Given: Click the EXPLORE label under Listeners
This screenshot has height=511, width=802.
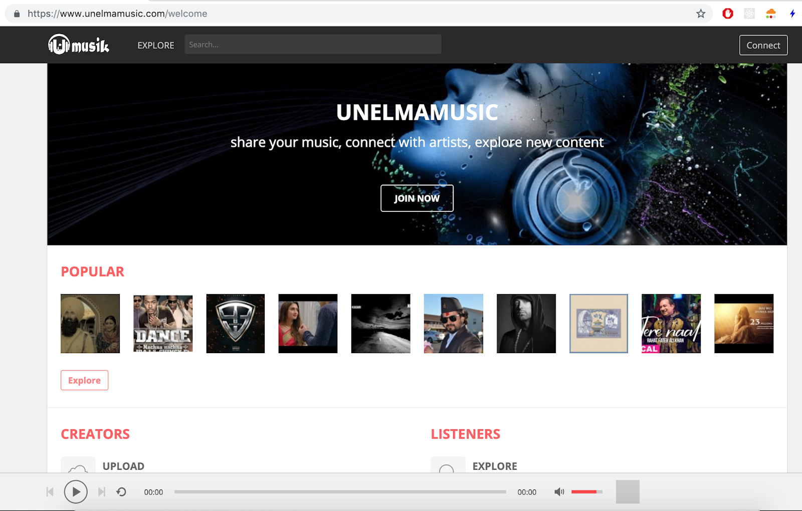Looking at the screenshot, I should coord(495,466).
